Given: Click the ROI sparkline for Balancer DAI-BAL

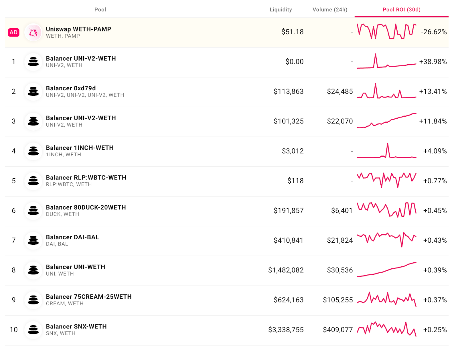Looking at the screenshot, I should pos(386,239).
